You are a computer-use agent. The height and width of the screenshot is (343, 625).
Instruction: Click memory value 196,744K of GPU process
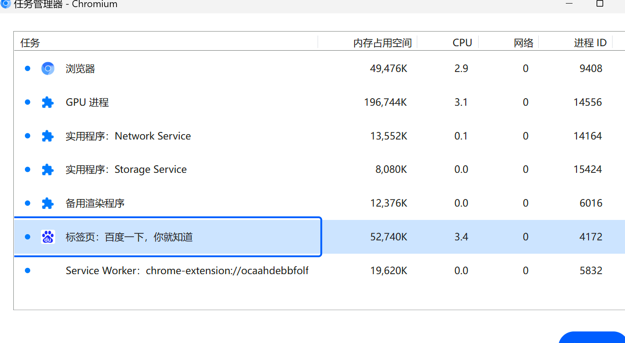pyautogui.click(x=385, y=102)
